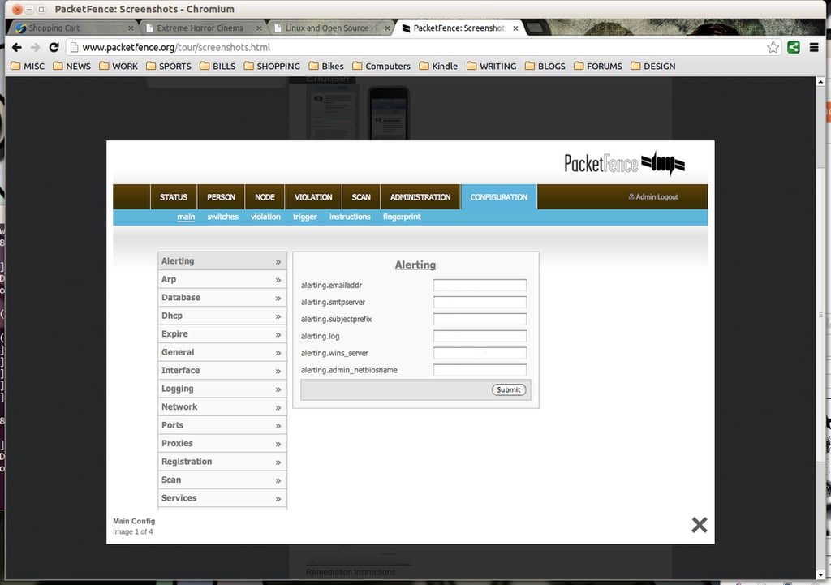The image size is (831, 585).
Task: Click the main submenu link
Action: pos(186,217)
